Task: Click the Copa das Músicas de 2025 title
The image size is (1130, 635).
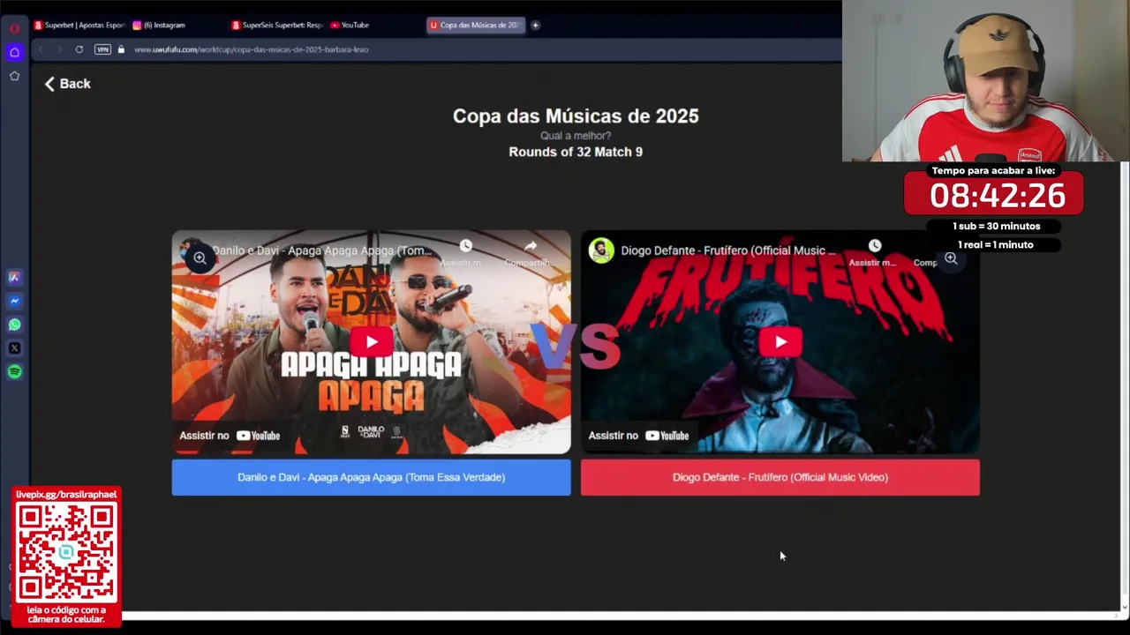Action: click(x=576, y=116)
